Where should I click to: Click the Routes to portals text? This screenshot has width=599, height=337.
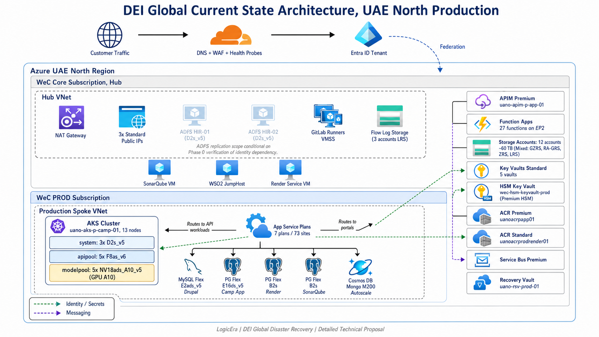click(x=347, y=225)
